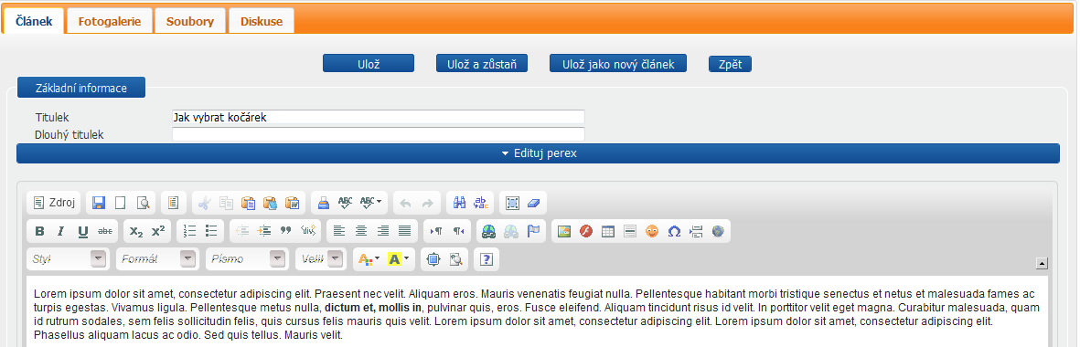Center align the text
The image size is (1080, 347).
[x=361, y=232]
